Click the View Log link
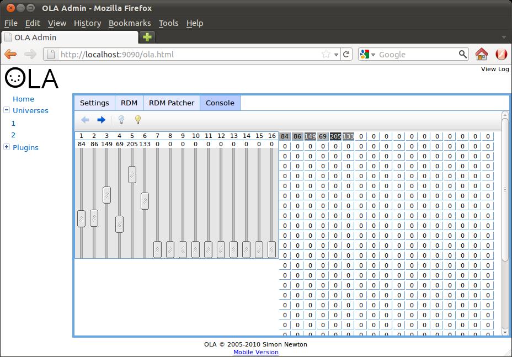This screenshot has height=357, width=512. (495, 69)
